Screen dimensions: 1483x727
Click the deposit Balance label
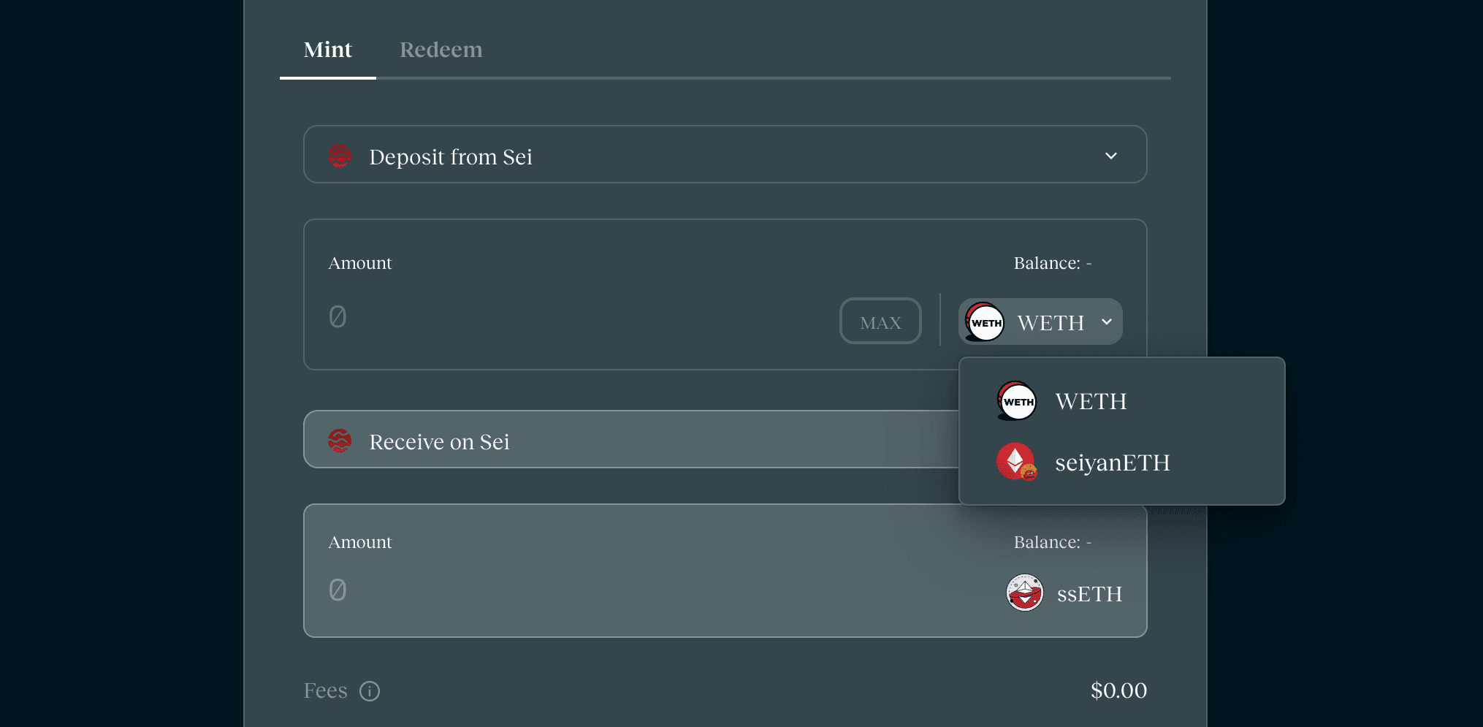click(x=1053, y=263)
